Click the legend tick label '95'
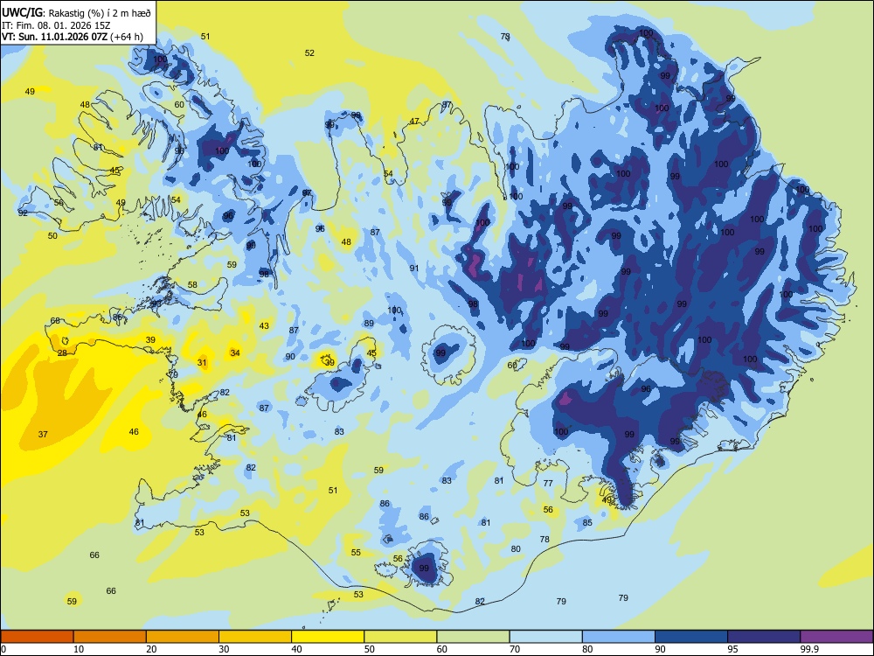Image resolution: width=874 pixels, height=656 pixels. click(732, 649)
